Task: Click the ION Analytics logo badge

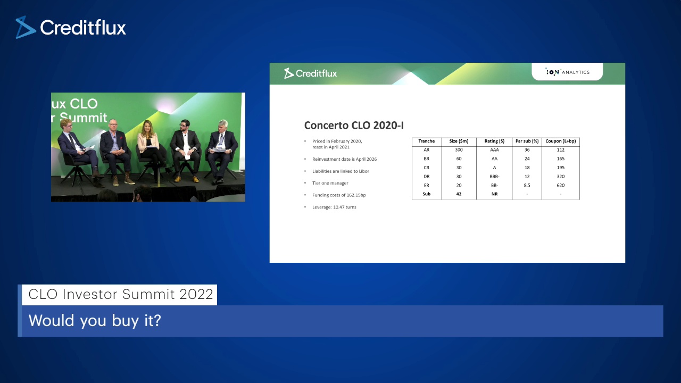Action: coord(567,72)
